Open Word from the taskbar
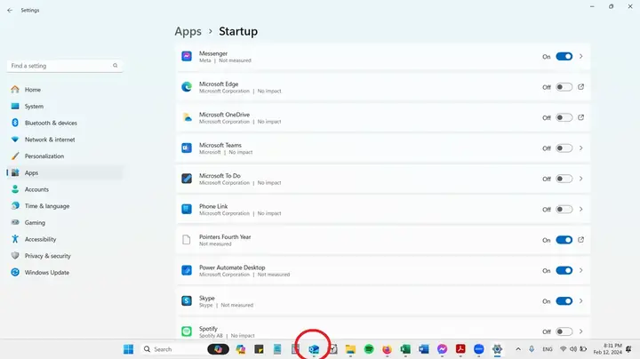This screenshot has width=640, height=359. tap(424, 349)
